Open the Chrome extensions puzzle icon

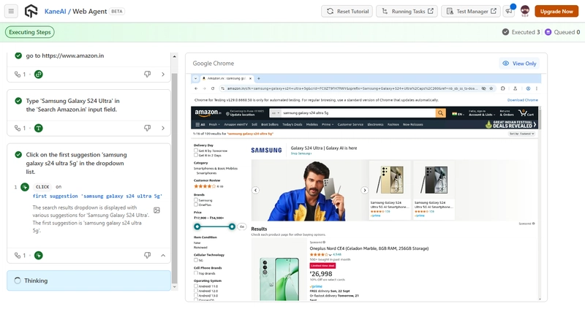(x=502, y=88)
